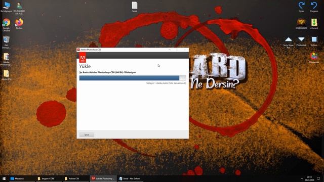Click the remaining time status text

click(166, 83)
